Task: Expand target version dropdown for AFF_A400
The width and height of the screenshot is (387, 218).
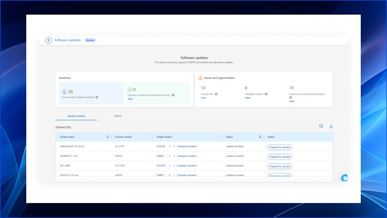Action: [169, 166]
